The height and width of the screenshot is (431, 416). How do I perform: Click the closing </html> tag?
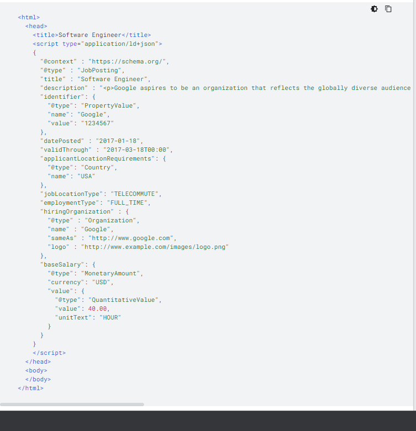click(31, 388)
